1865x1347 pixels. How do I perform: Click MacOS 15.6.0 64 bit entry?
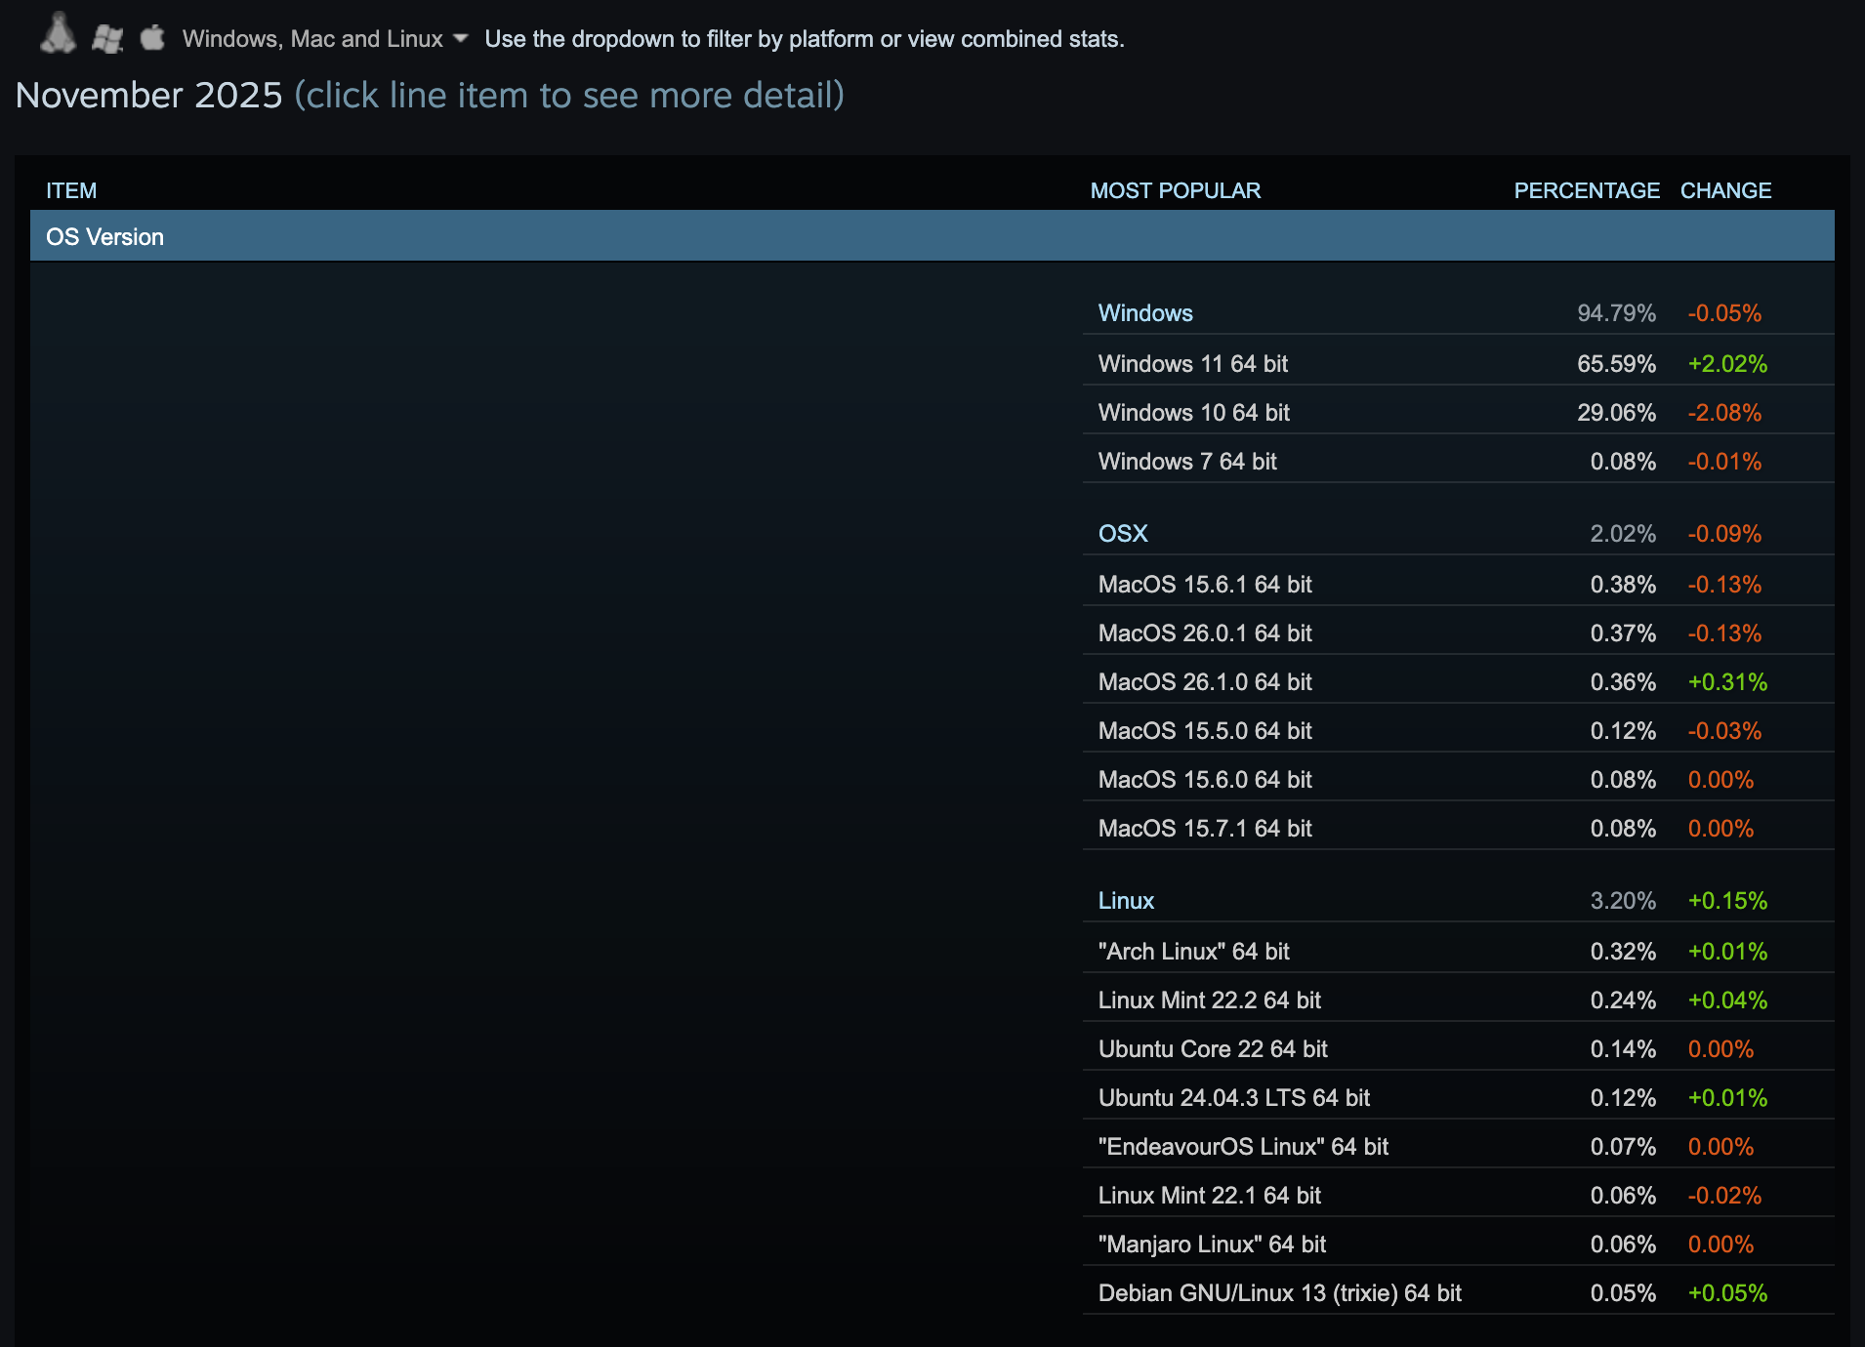[1459, 780]
